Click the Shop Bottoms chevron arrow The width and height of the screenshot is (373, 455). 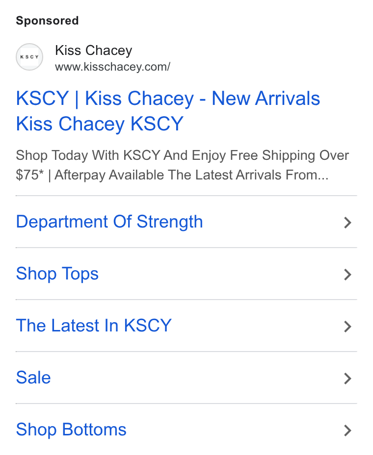348,430
